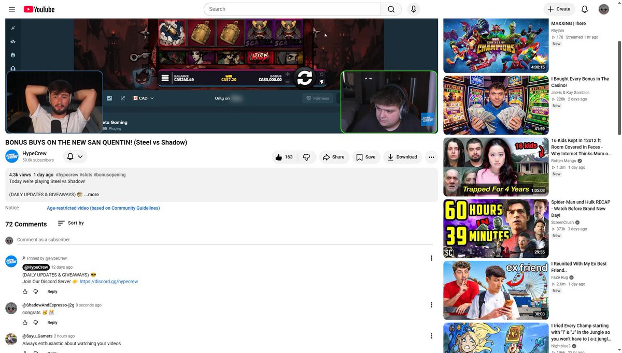Open Rotten Mango channel name
The image size is (622, 353).
(x=564, y=161)
